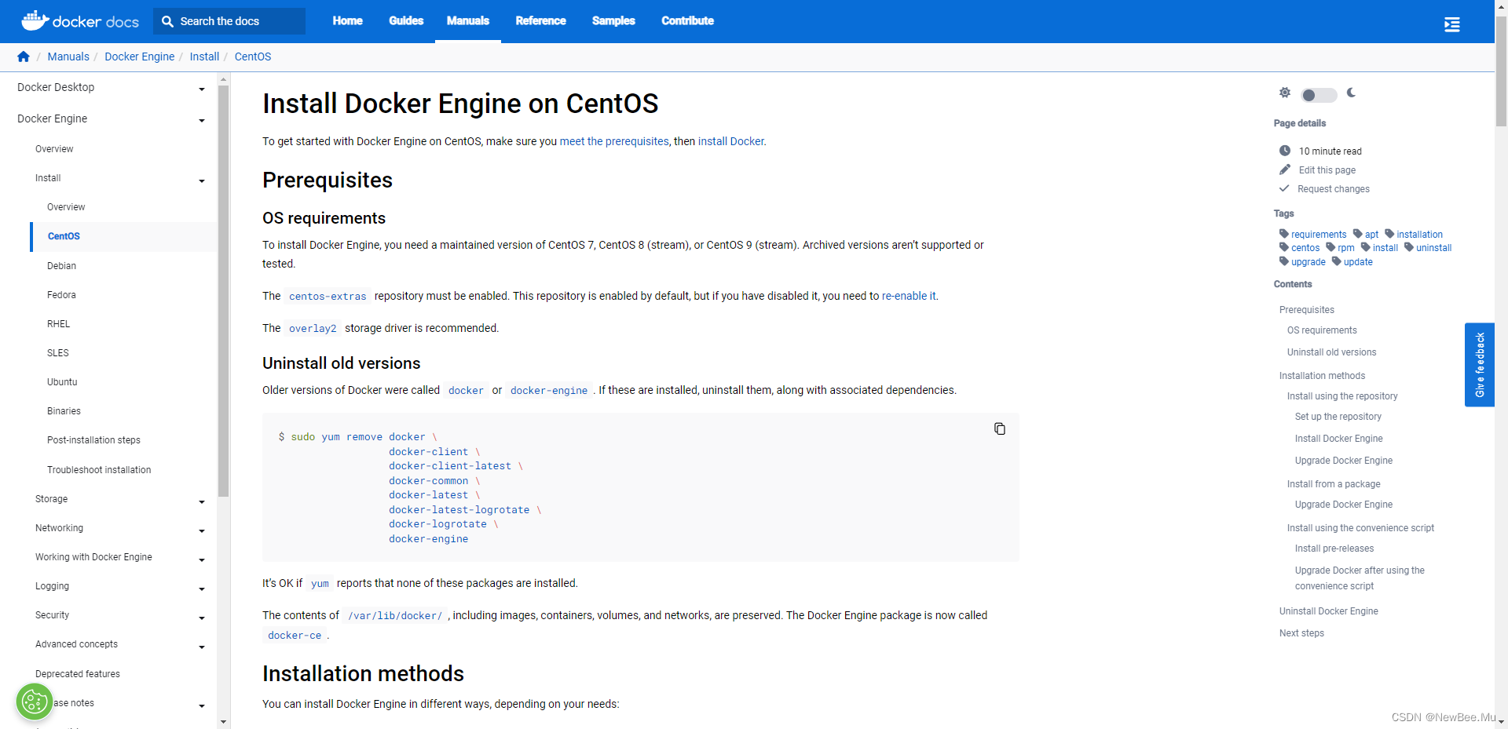Open Troubleshoot installation in sidebar
Image resolution: width=1508 pixels, height=729 pixels.
coord(99,470)
